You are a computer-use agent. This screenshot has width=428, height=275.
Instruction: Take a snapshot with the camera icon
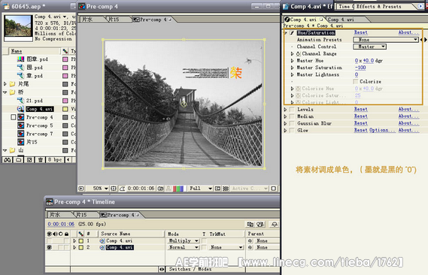click(x=161, y=189)
